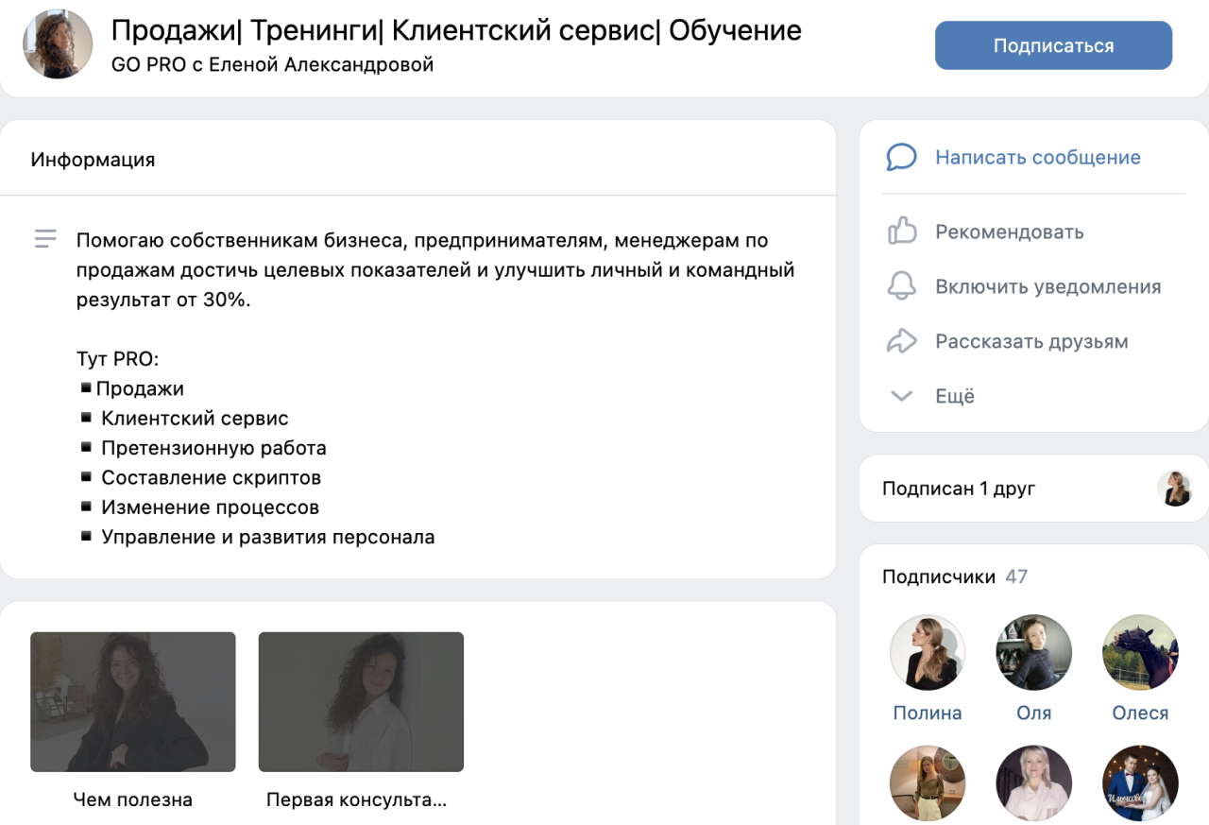Expand the Ещё chevron menu
This screenshot has height=825, width=1209.
click(x=901, y=396)
